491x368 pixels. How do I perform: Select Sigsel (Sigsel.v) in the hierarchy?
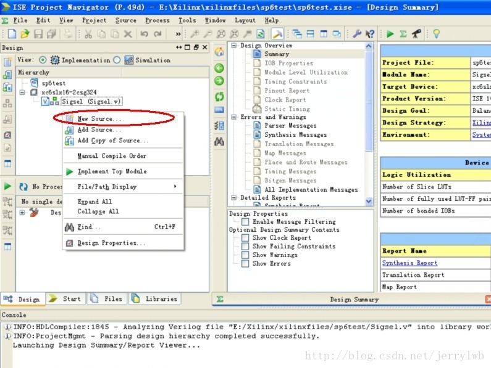tap(91, 101)
